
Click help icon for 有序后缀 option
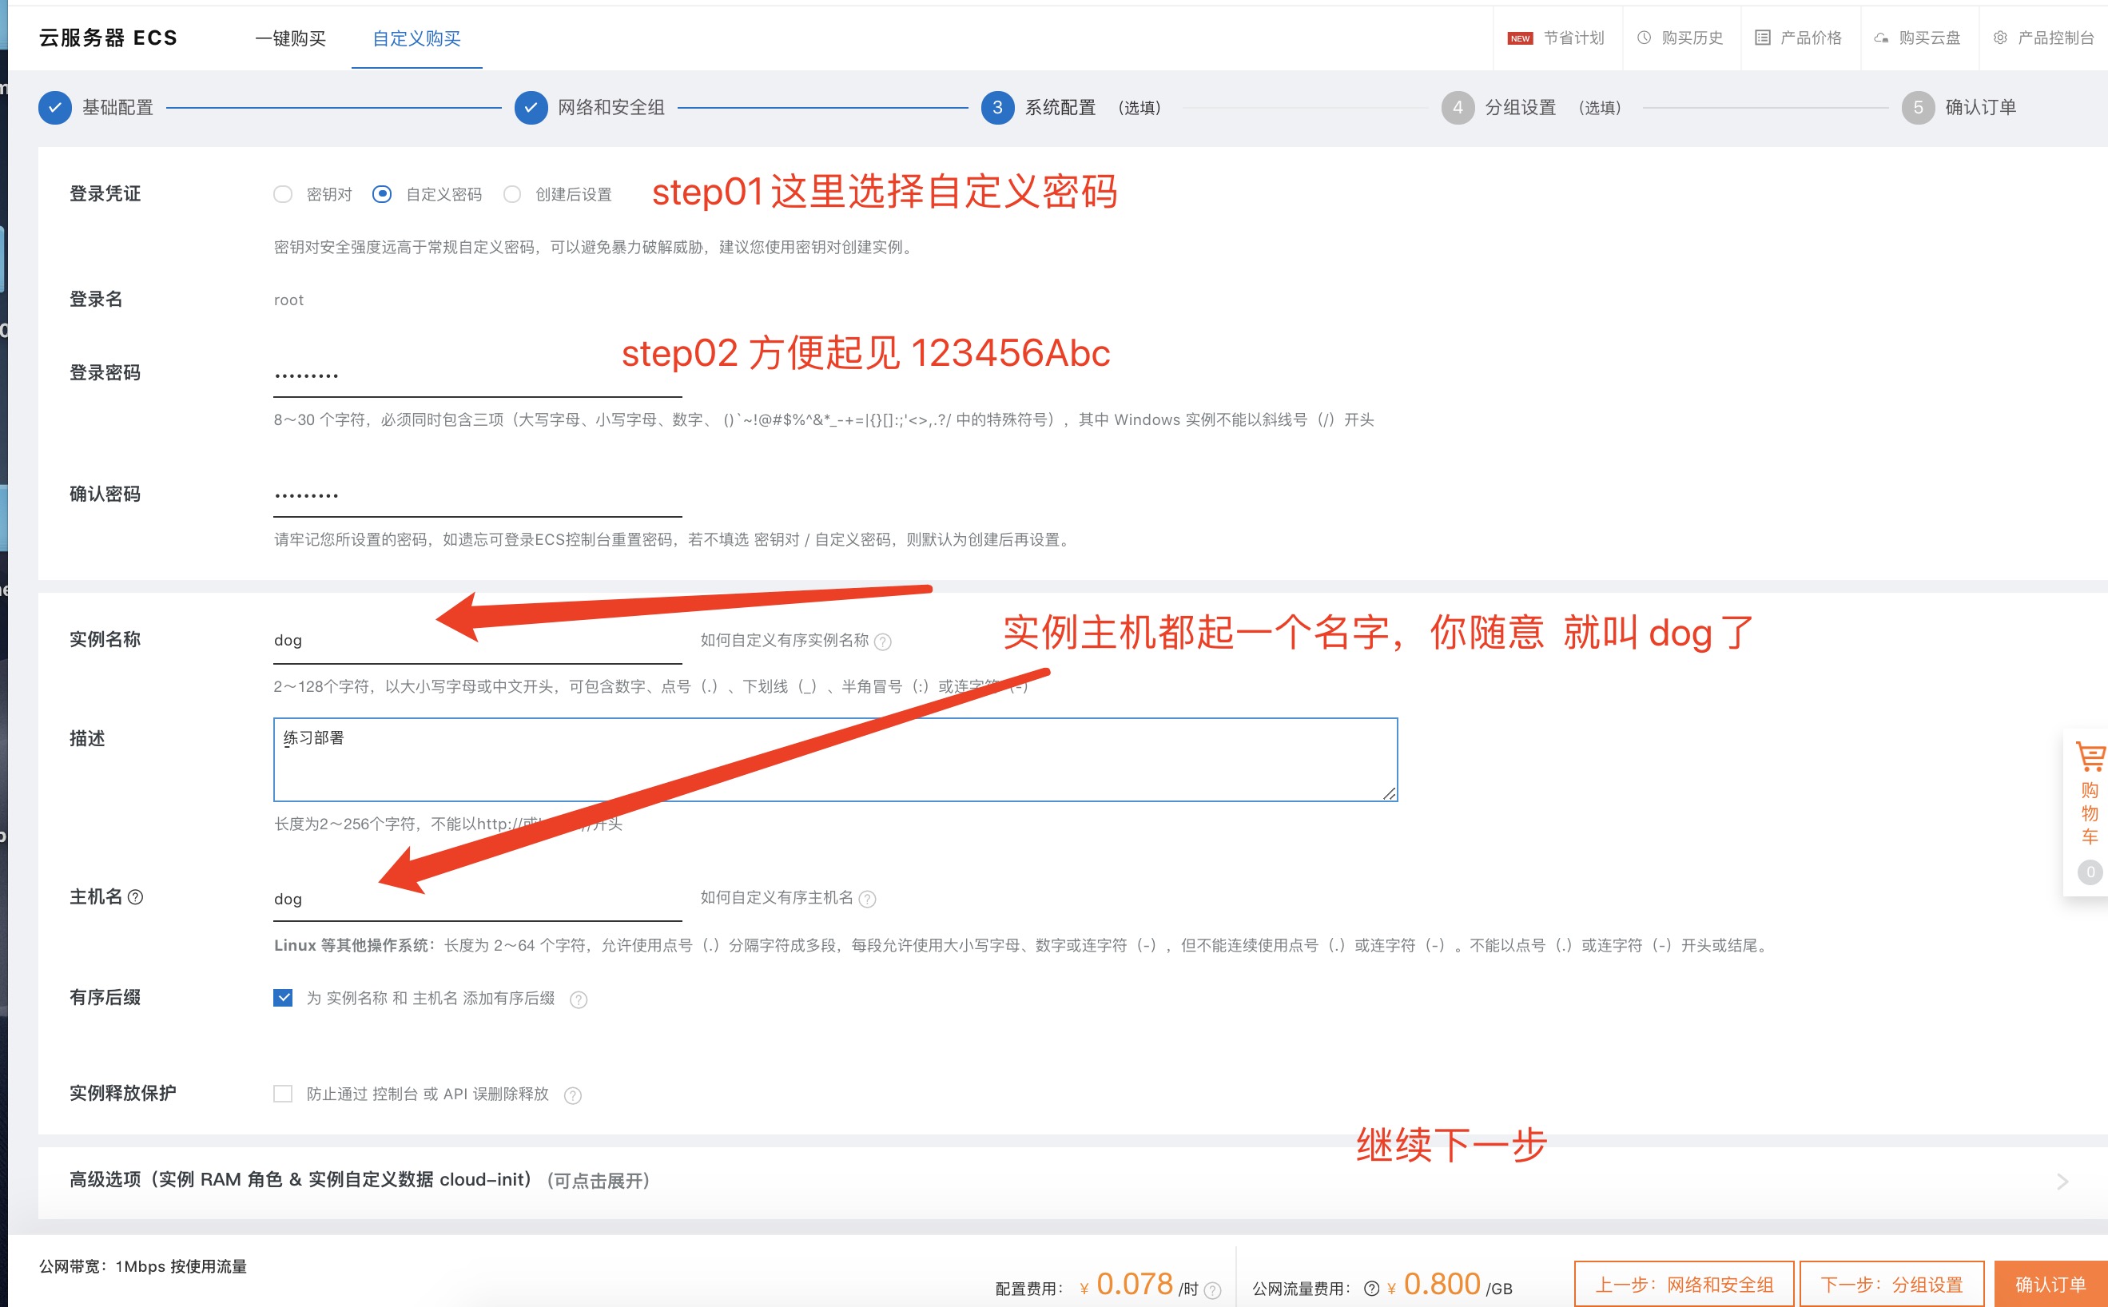[x=579, y=999]
